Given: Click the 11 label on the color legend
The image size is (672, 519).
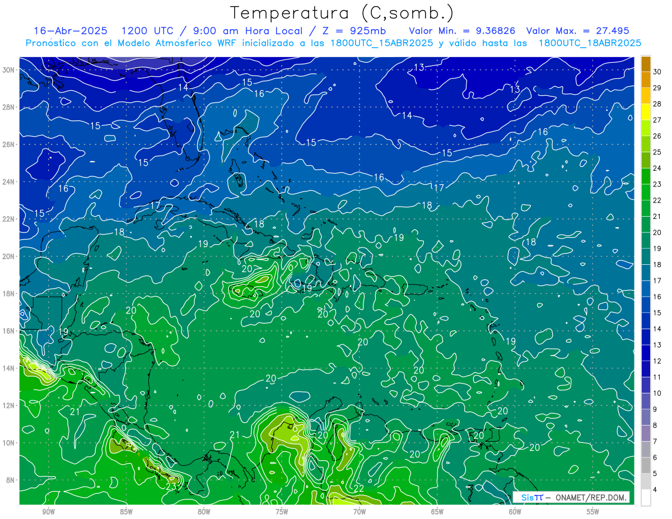Looking at the screenshot, I should tap(657, 377).
